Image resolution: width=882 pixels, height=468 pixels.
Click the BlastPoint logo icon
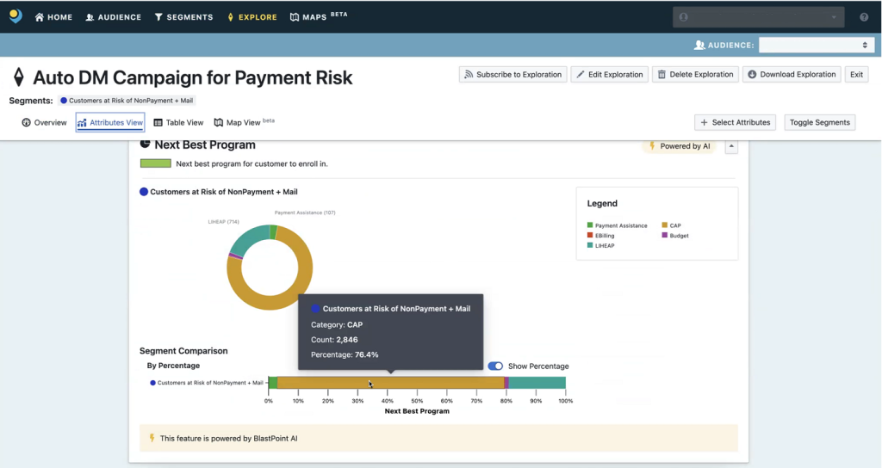[16, 16]
